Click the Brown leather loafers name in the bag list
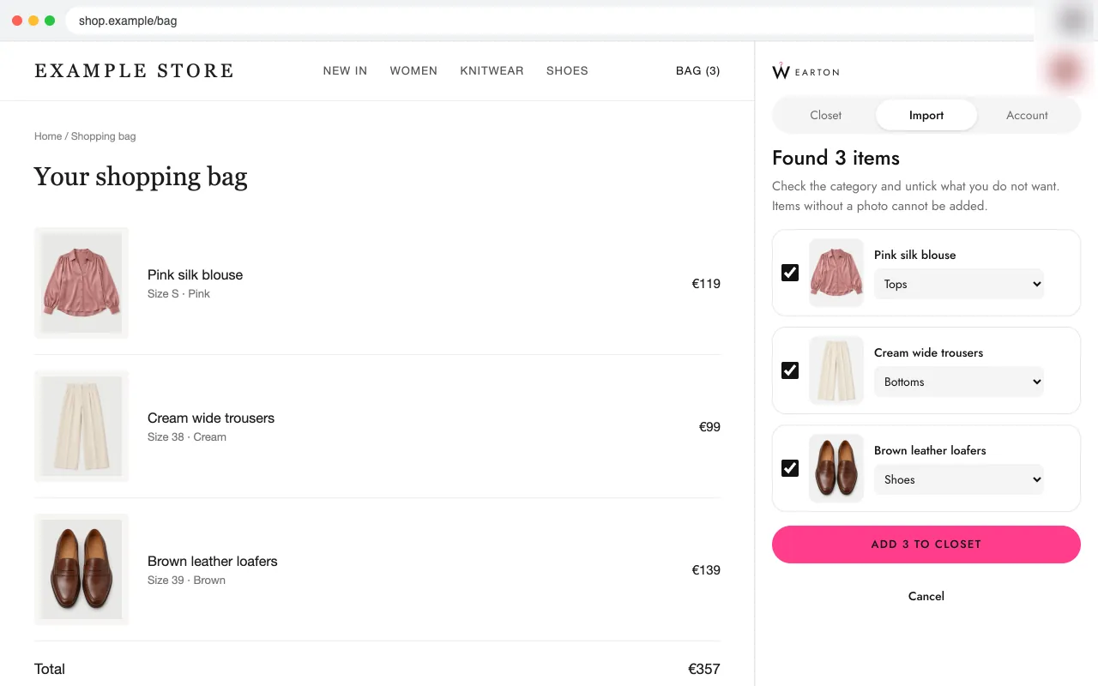1098x686 pixels. pyautogui.click(x=213, y=562)
